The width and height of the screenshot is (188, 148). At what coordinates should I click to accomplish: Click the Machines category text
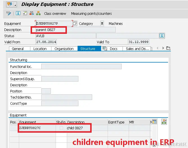(116, 23)
